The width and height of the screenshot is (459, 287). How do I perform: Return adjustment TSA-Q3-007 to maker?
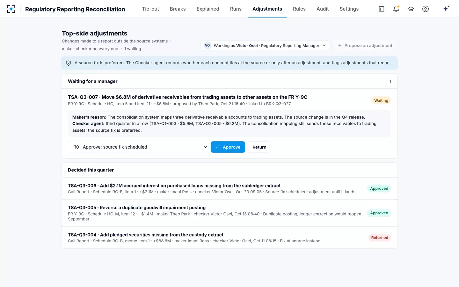[259, 147]
